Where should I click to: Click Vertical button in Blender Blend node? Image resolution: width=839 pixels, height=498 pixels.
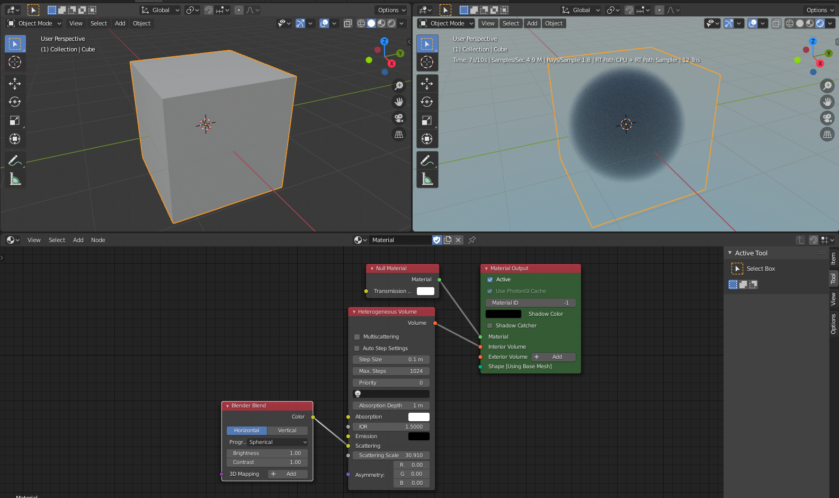pos(287,431)
